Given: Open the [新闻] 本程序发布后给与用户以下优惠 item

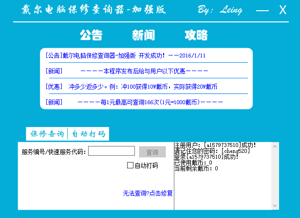Looking at the screenshot, I should (x=127, y=71).
